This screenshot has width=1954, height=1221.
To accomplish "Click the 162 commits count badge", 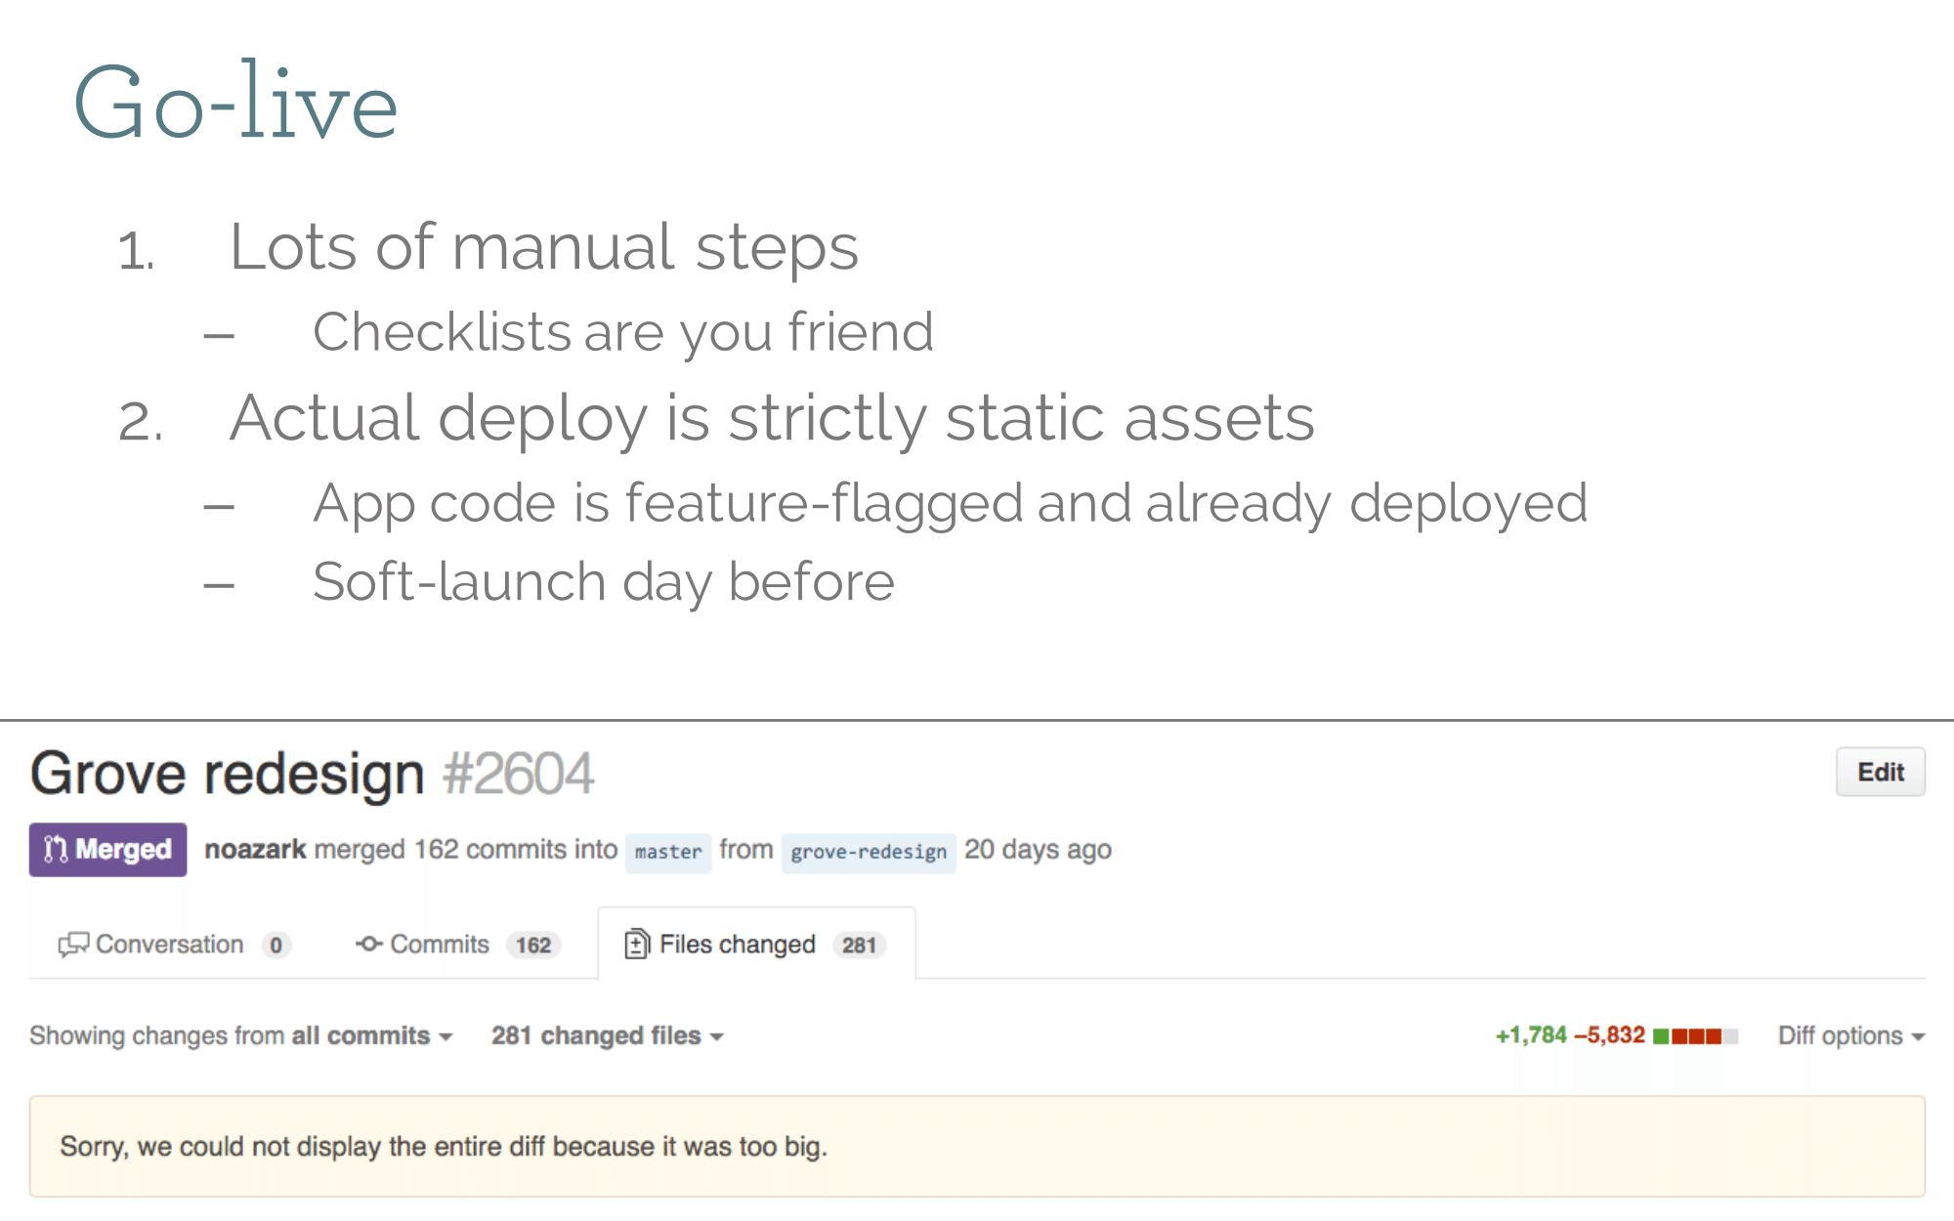I will coord(533,945).
